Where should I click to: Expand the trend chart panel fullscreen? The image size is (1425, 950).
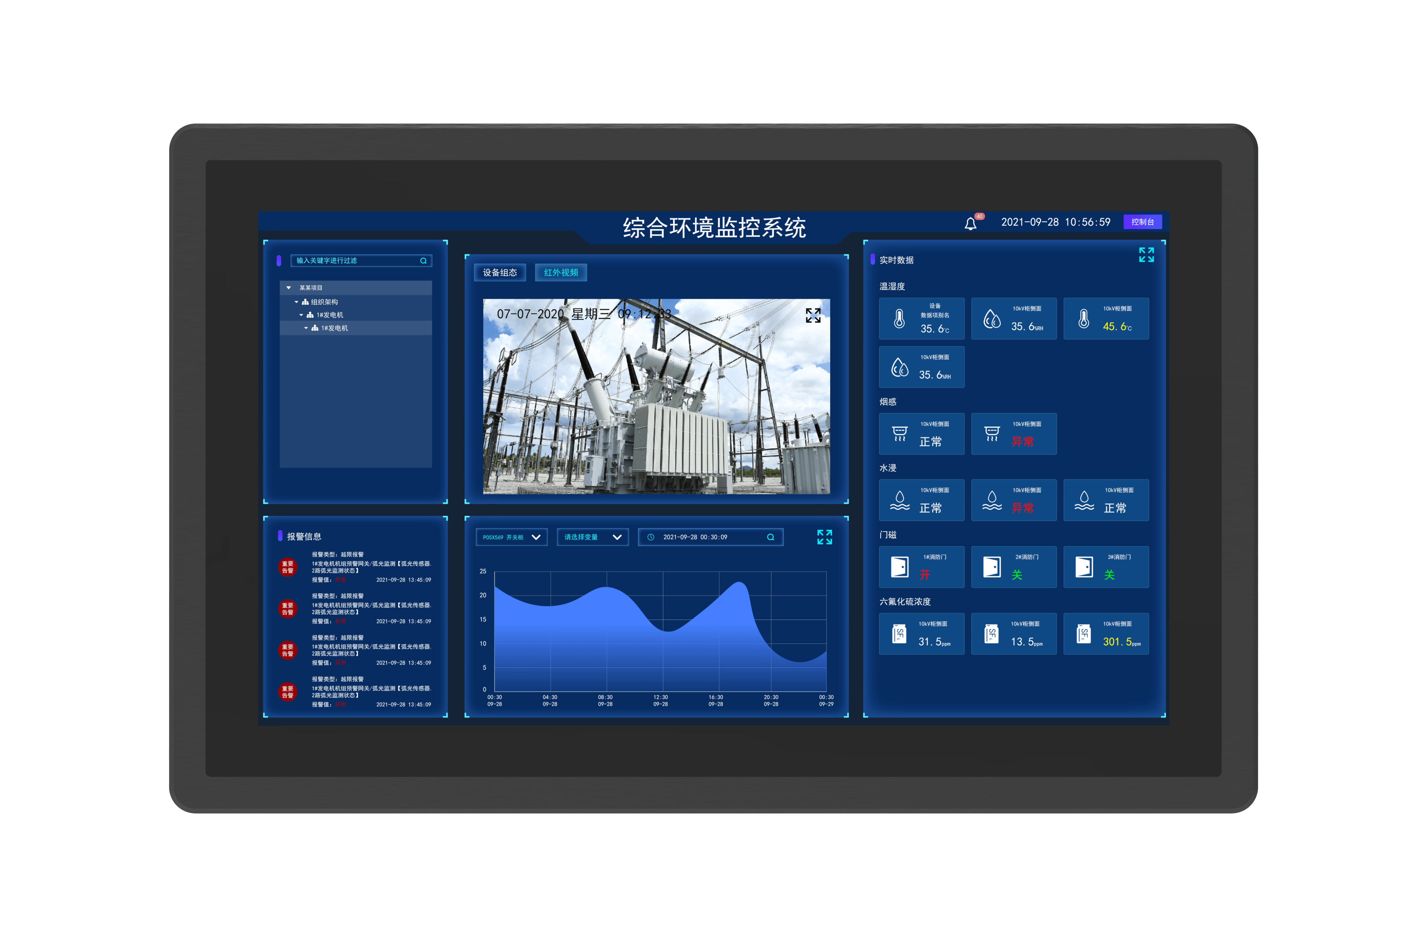825,537
